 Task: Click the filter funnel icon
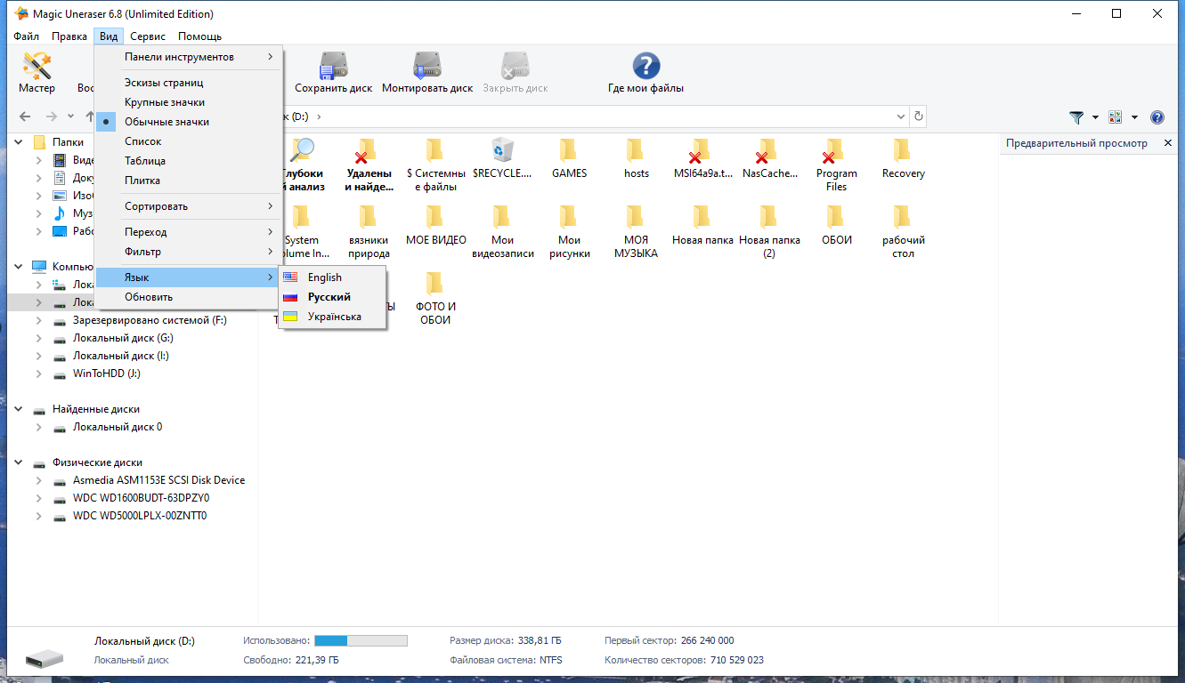click(x=1076, y=117)
